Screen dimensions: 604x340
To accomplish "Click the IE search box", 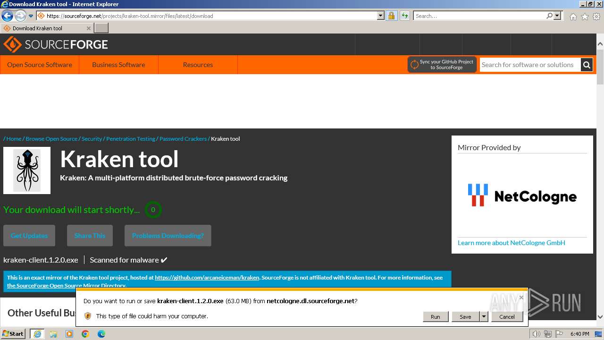I will [x=479, y=16].
